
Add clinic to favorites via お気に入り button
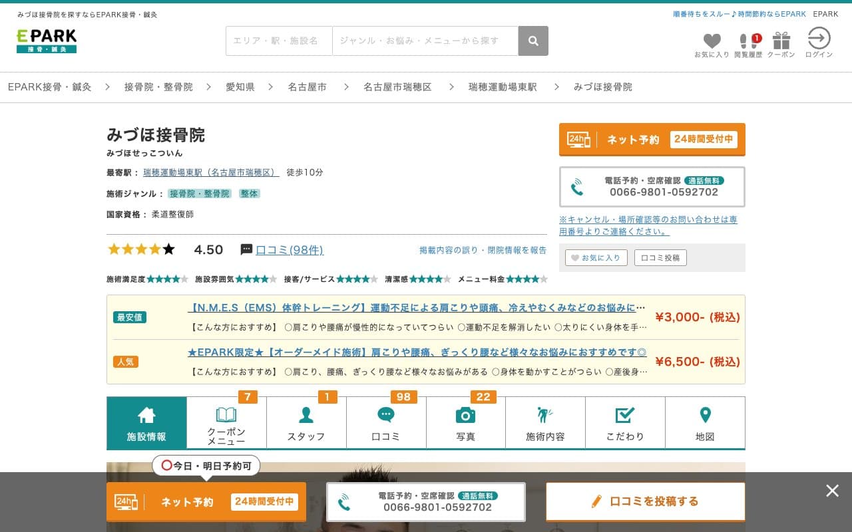(596, 257)
